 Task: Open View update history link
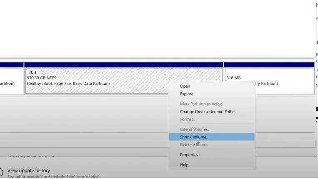pyautogui.click(x=29, y=171)
